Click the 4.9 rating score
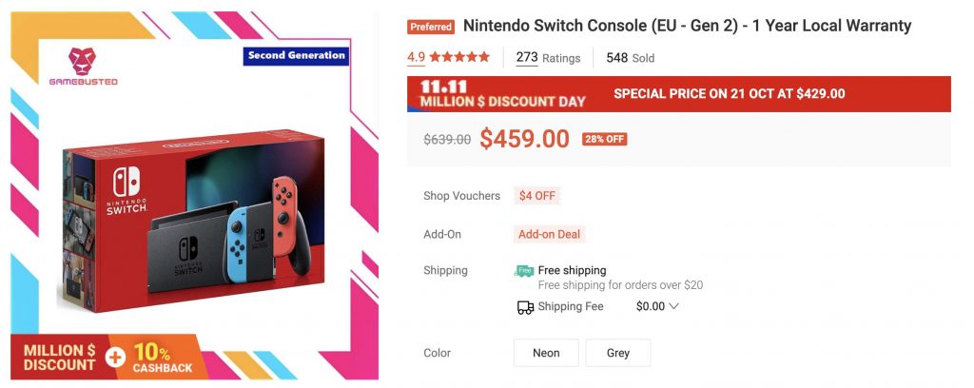 pos(416,57)
